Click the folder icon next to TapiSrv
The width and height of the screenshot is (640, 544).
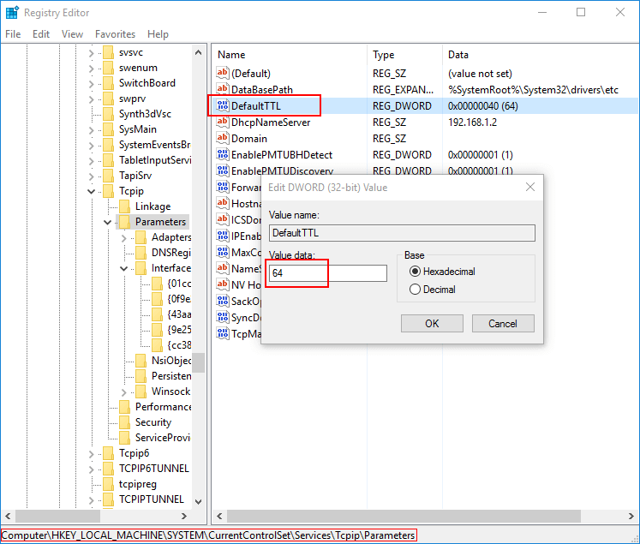coord(108,176)
